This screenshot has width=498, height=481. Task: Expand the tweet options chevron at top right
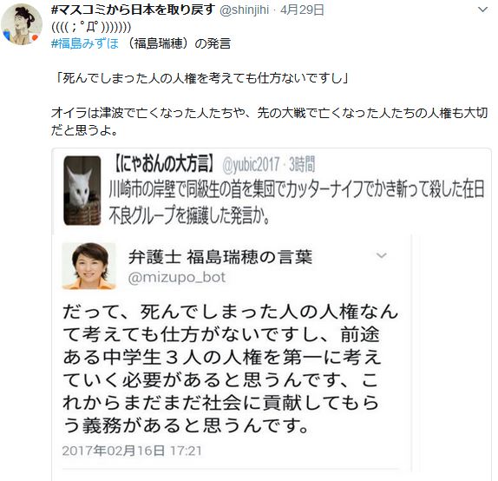pyautogui.click(x=482, y=10)
